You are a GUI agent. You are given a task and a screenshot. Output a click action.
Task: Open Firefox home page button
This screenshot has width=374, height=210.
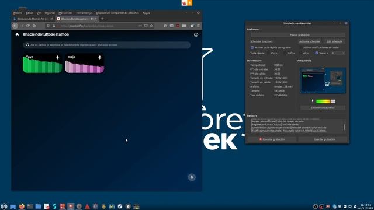(x=34, y=26)
